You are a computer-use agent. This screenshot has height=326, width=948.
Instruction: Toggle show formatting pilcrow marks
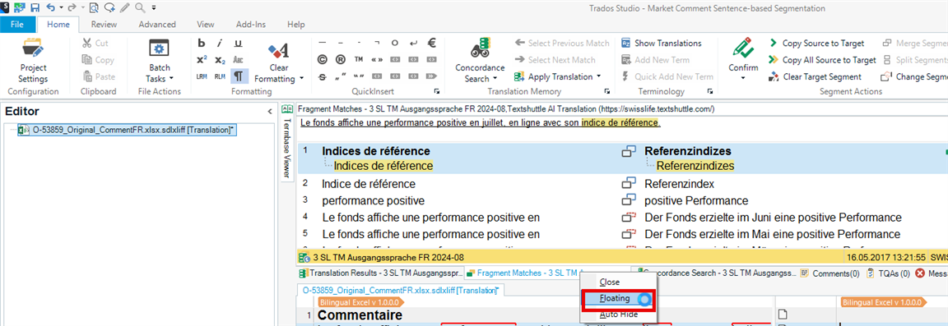click(239, 76)
